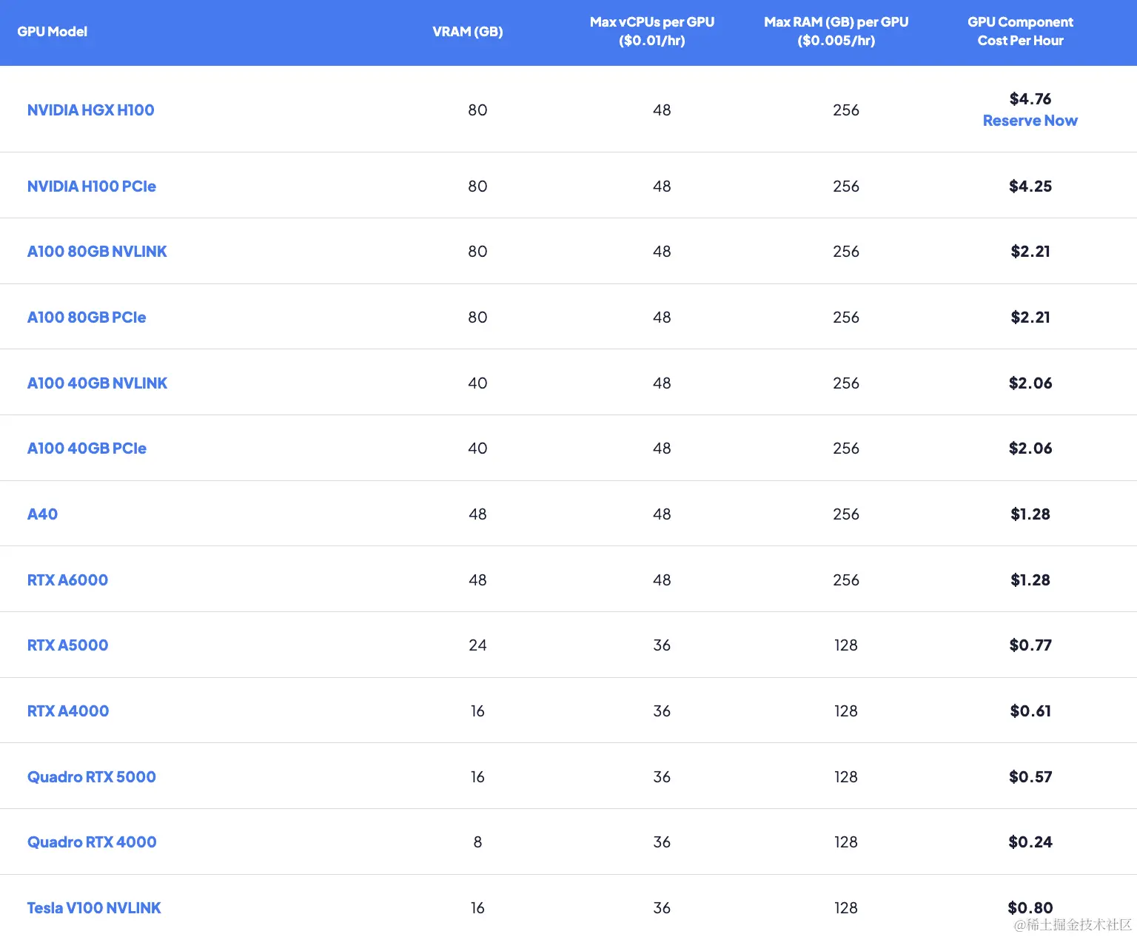Screen dimensions: 1137x937
Task: Open the A100 80GB PCIe link
Action: (87, 317)
